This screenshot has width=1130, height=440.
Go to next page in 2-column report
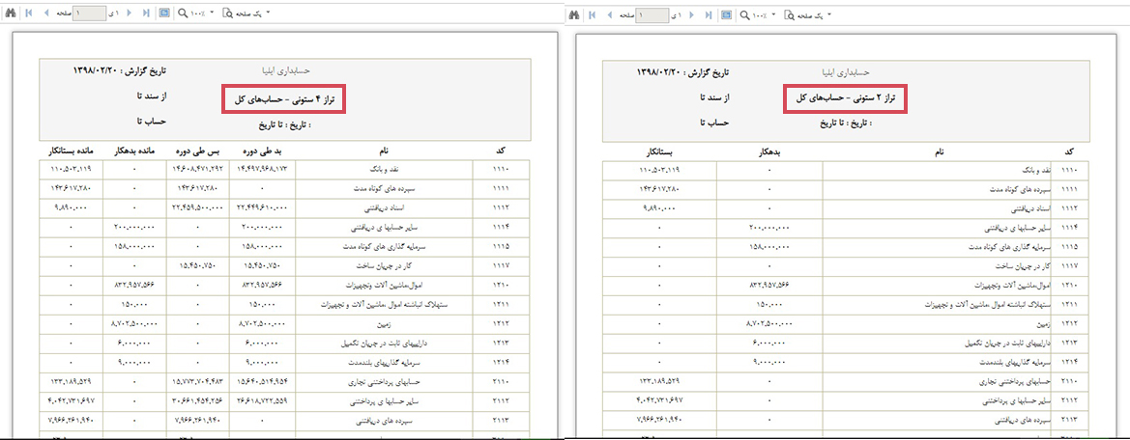(692, 14)
